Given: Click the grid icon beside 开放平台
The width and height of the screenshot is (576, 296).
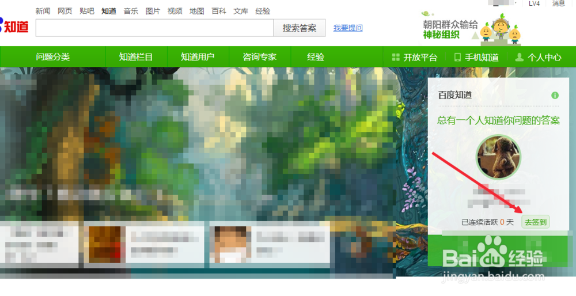Looking at the screenshot, I should (x=396, y=57).
